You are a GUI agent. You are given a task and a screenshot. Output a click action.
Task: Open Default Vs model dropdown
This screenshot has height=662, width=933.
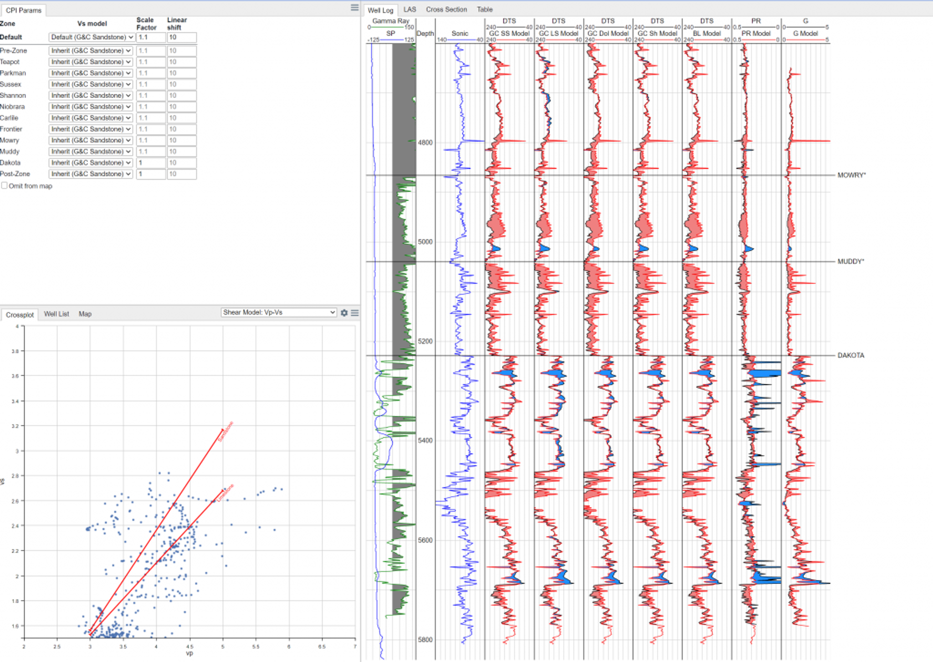click(92, 37)
